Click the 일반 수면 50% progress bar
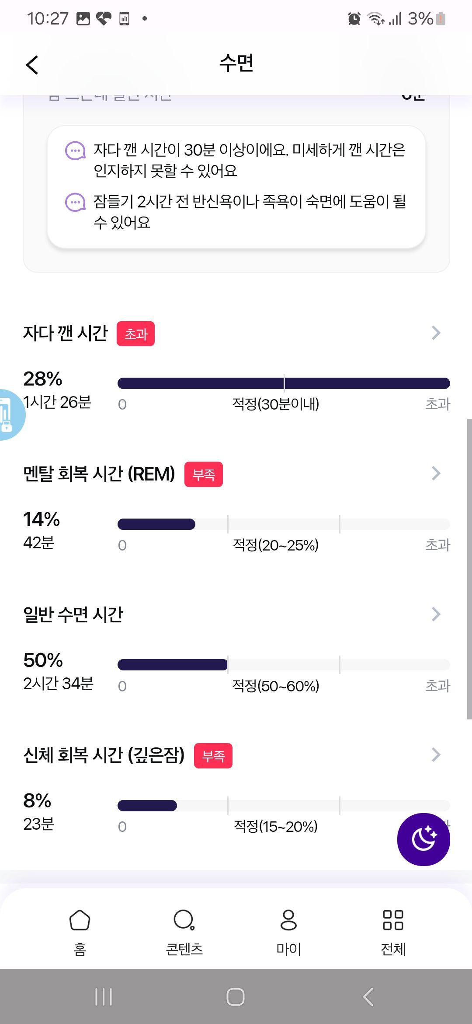Screen dimensions: 472x1024 pos(284,665)
